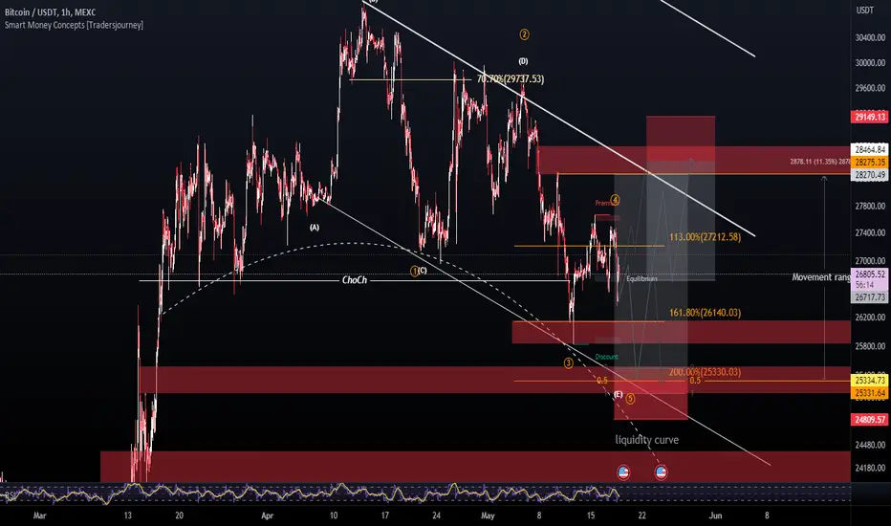Click the 26200.00 price axis level
891x526 pixels.
point(870,318)
